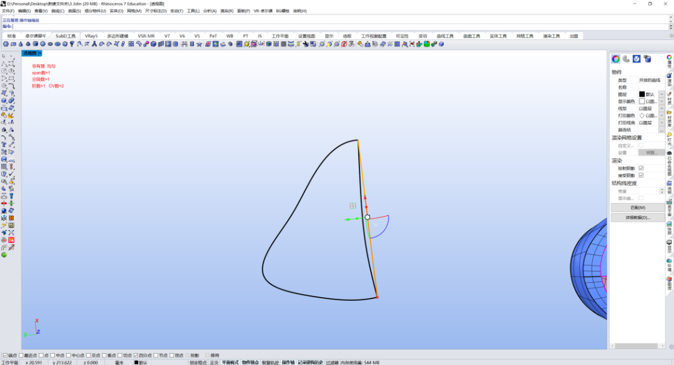
Task: Click the 详细数据(D)... button
Action: coord(637,217)
